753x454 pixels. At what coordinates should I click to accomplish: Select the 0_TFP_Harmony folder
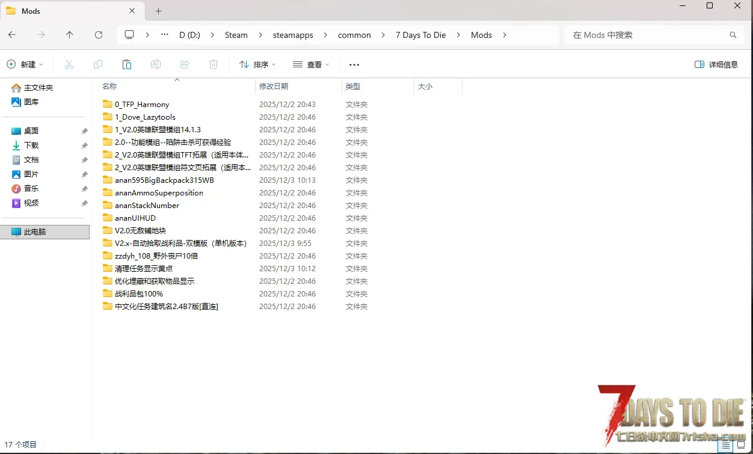pos(142,104)
